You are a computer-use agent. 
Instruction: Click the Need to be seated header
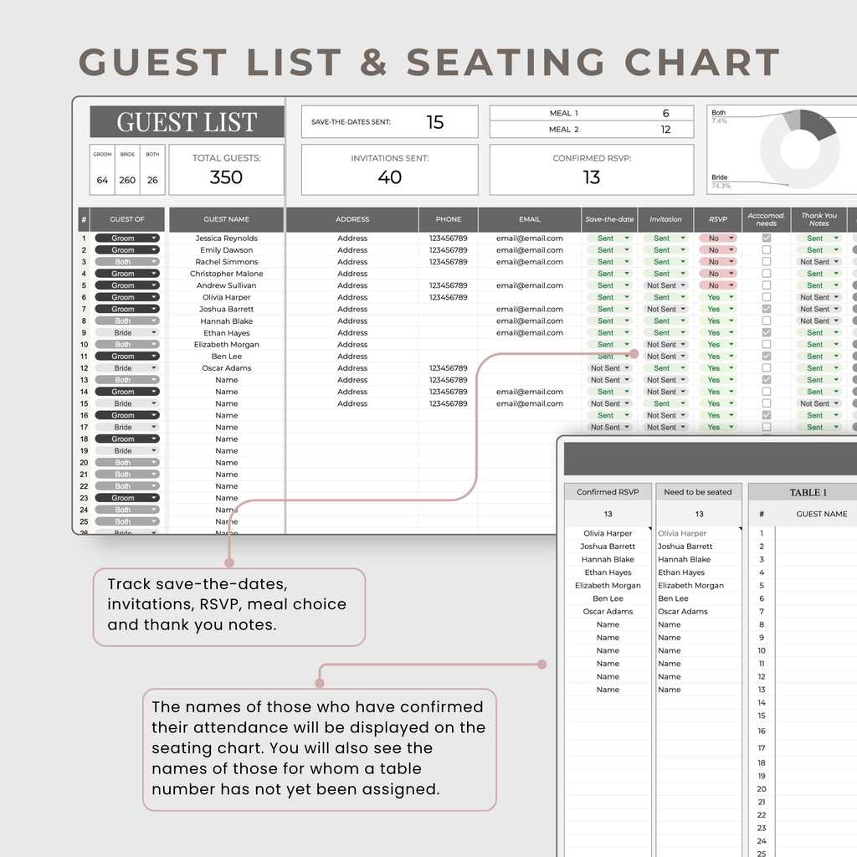(x=698, y=492)
